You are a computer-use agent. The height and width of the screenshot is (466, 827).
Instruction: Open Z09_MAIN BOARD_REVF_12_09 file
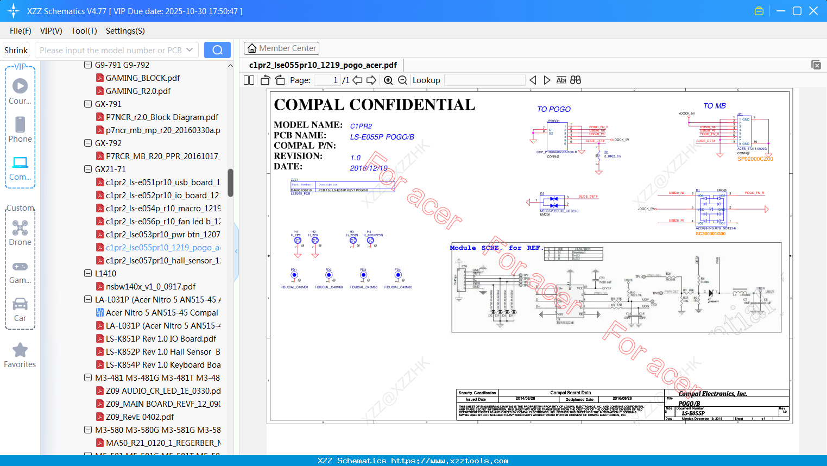(163, 404)
